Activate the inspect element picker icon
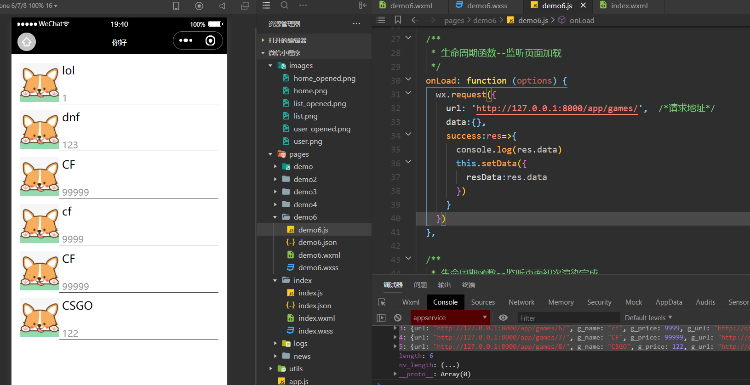 pos(382,302)
